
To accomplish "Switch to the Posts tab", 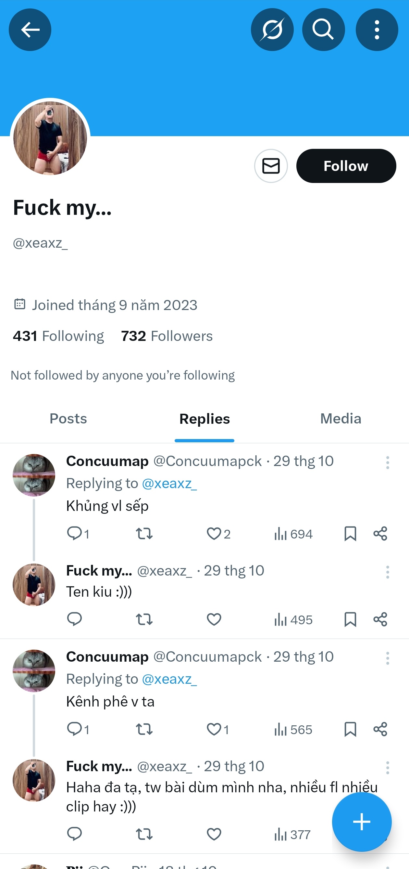I will tap(68, 418).
